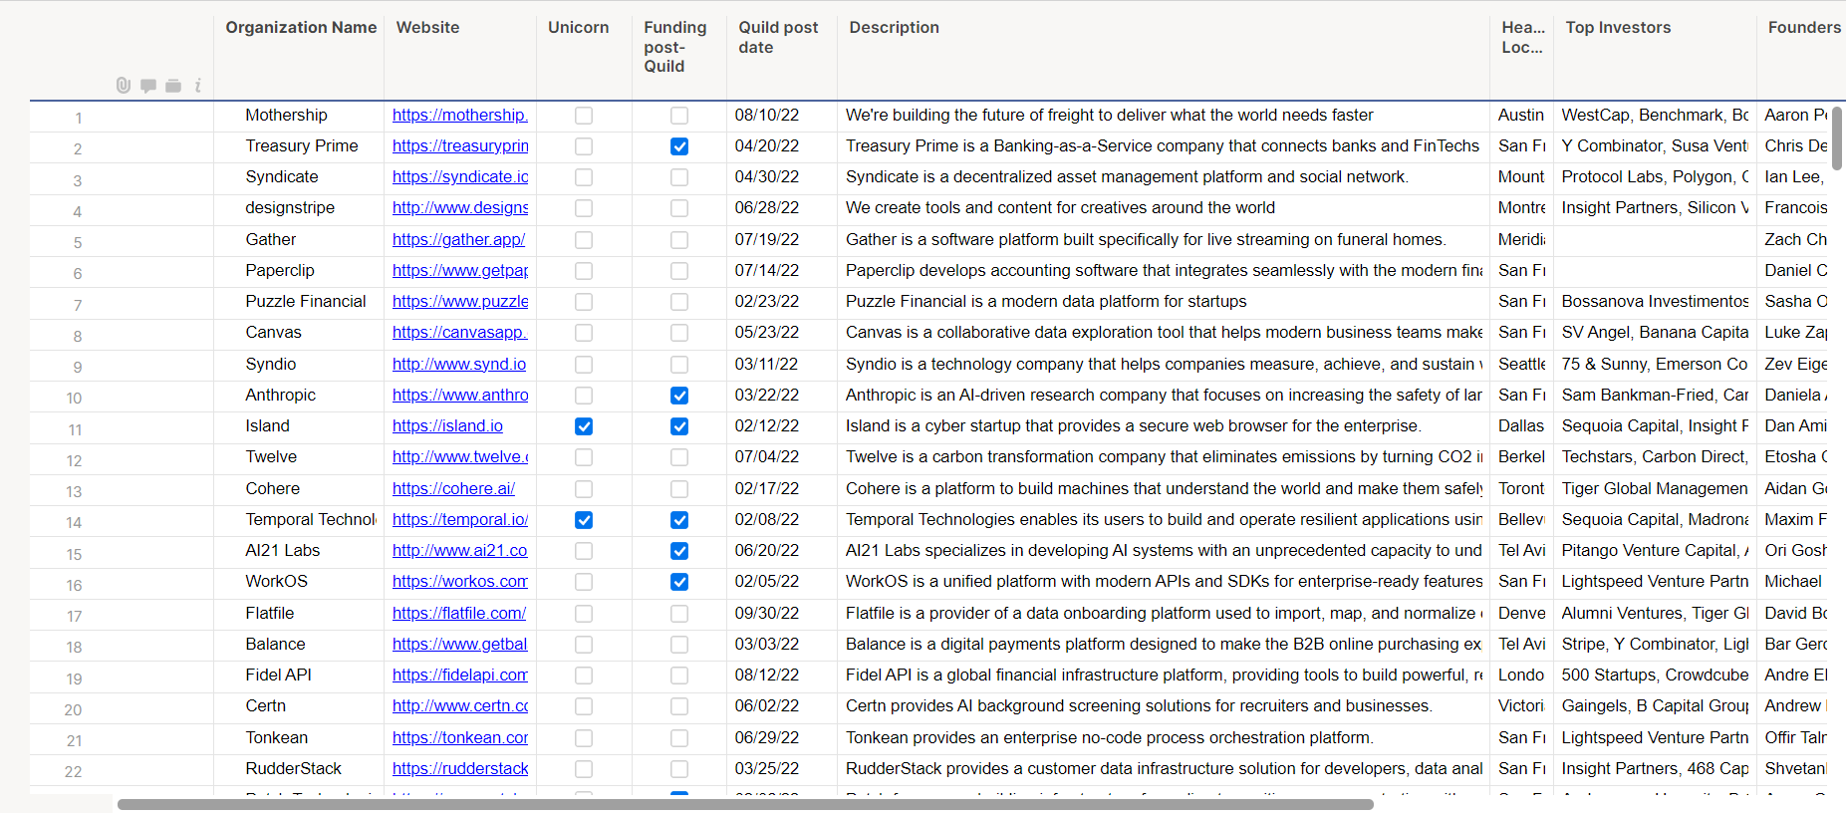Viewport: 1846px width, 813px height.
Task: Open the Treasury Prime website link
Action: [460, 146]
